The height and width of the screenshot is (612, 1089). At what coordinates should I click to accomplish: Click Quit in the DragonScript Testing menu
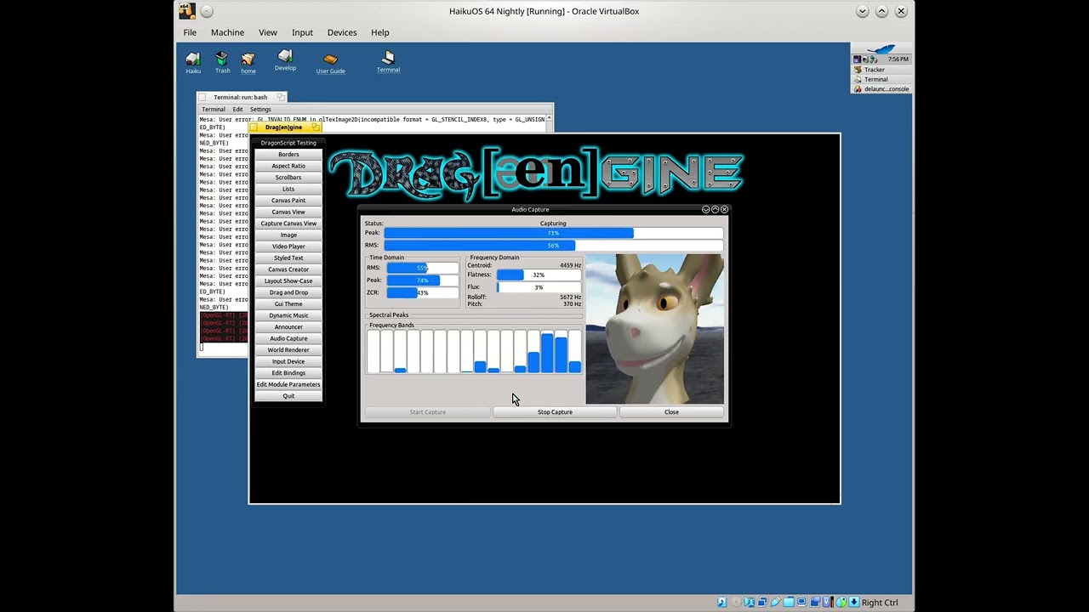pos(288,396)
